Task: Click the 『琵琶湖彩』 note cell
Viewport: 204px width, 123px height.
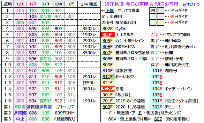Action: pos(65,119)
